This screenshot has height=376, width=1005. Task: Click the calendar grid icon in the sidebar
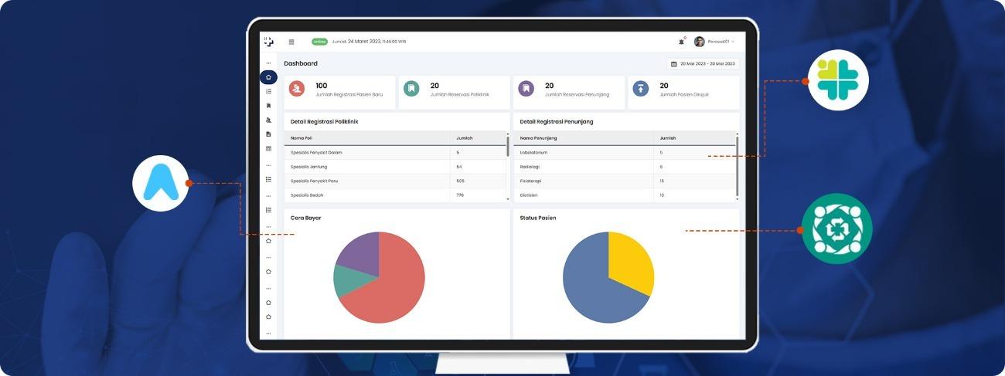tap(268, 148)
